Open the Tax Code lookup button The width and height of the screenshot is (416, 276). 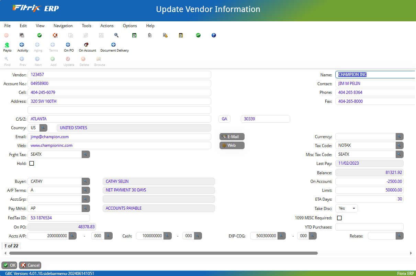(x=400, y=146)
